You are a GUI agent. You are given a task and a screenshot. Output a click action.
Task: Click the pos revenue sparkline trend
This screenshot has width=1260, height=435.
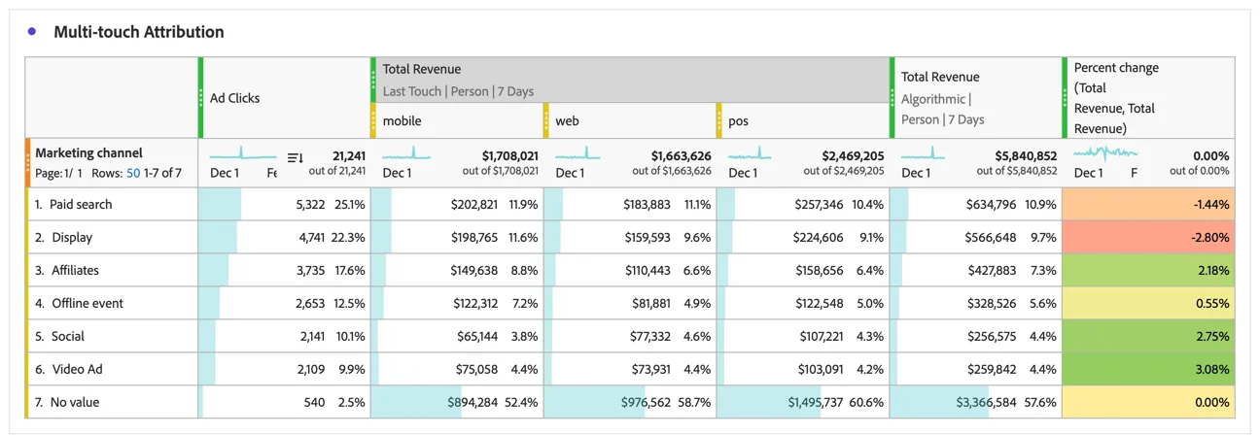click(752, 153)
